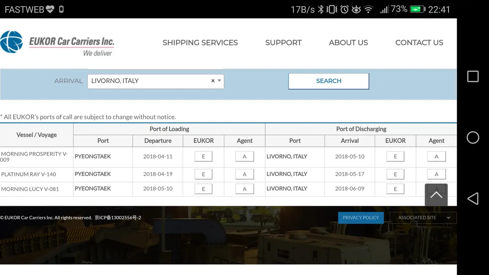Tap the heart icon next to FASTWEB

pos(50,9)
